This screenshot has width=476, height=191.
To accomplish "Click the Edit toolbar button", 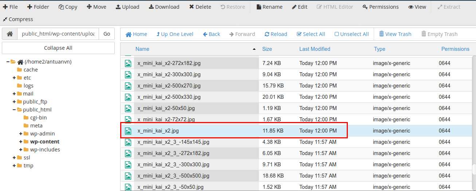I will tap(300, 7).
